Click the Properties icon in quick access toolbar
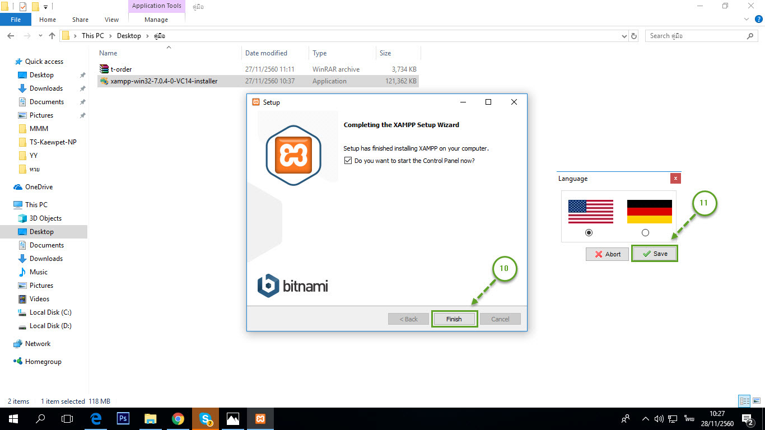The width and height of the screenshot is (765, 430). click(23, 7)
